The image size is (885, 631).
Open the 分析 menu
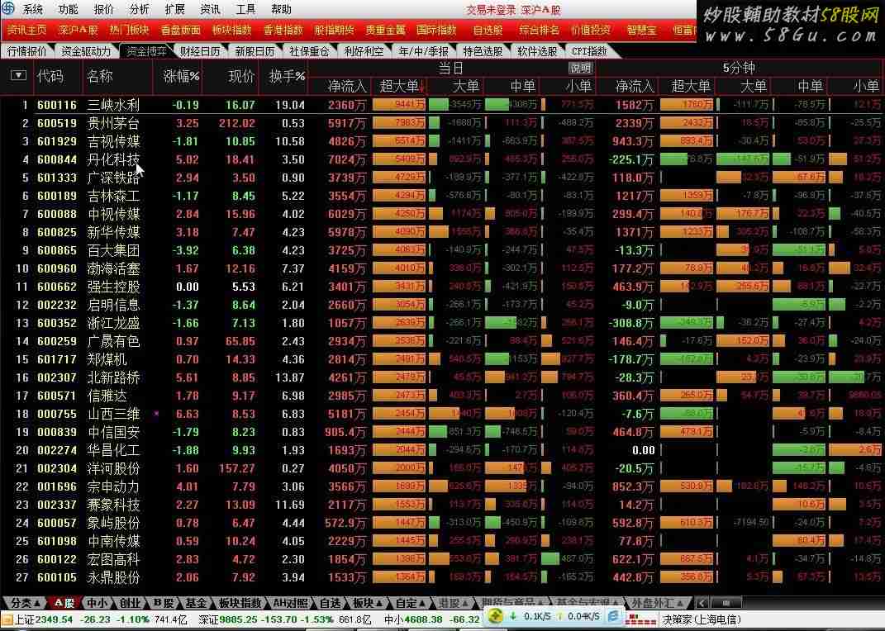tap(139, 9)
